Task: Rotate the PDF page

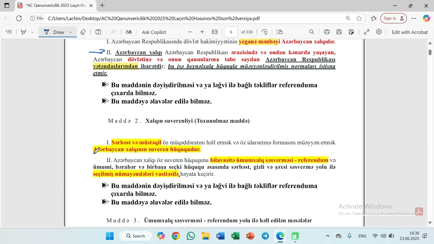Action: [265, 32]
